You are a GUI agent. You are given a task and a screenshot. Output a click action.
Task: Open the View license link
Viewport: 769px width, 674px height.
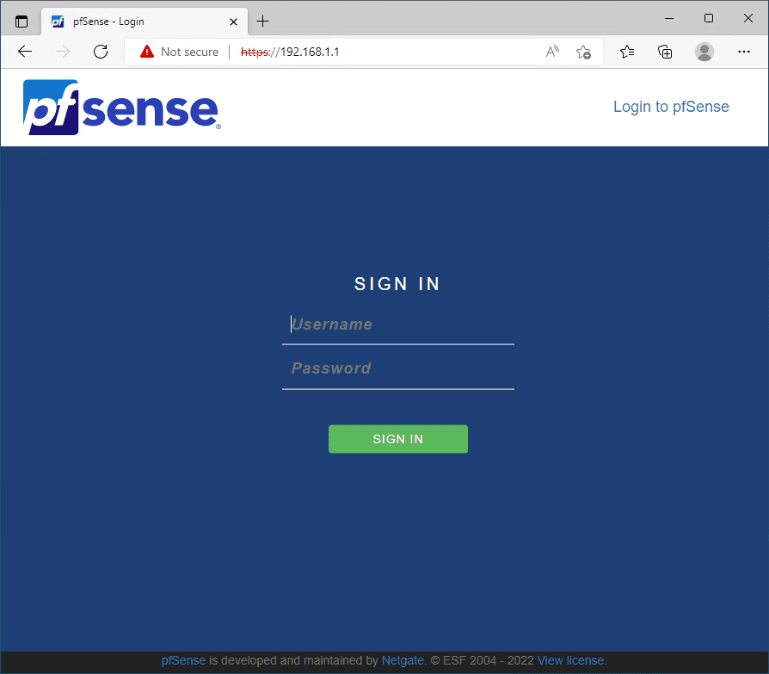click(572, 660)
